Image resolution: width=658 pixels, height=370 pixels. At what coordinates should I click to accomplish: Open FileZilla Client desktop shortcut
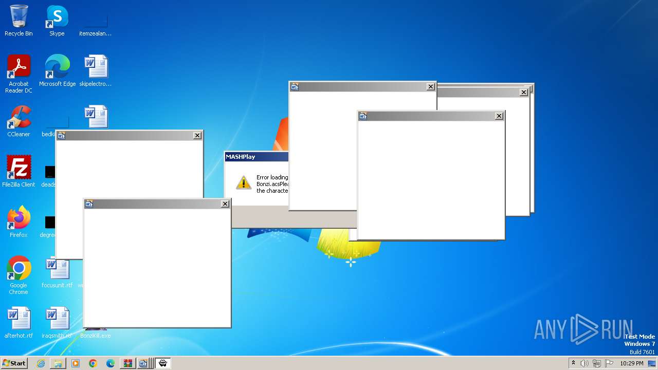tap(19, 172)
